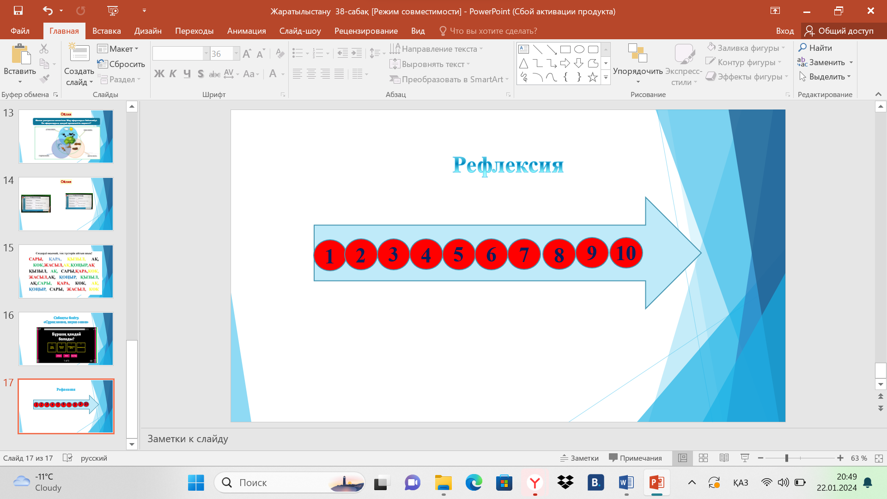Toggle the Notes pane button
This screenshot has width=887, height=499.
click(x=579, y=458)
